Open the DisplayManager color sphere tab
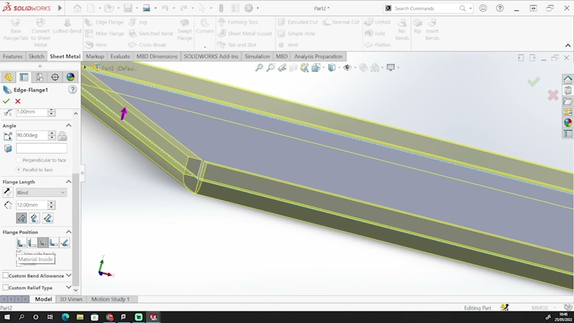This screenshot has width=574, height=323. click(x=70, y=77)
